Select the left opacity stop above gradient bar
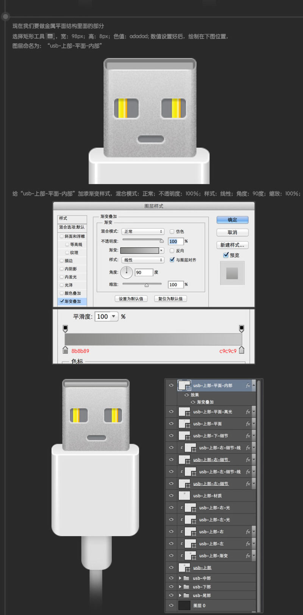Image resolution: width=303 pixels, height=615 pixels. [65, 328]
